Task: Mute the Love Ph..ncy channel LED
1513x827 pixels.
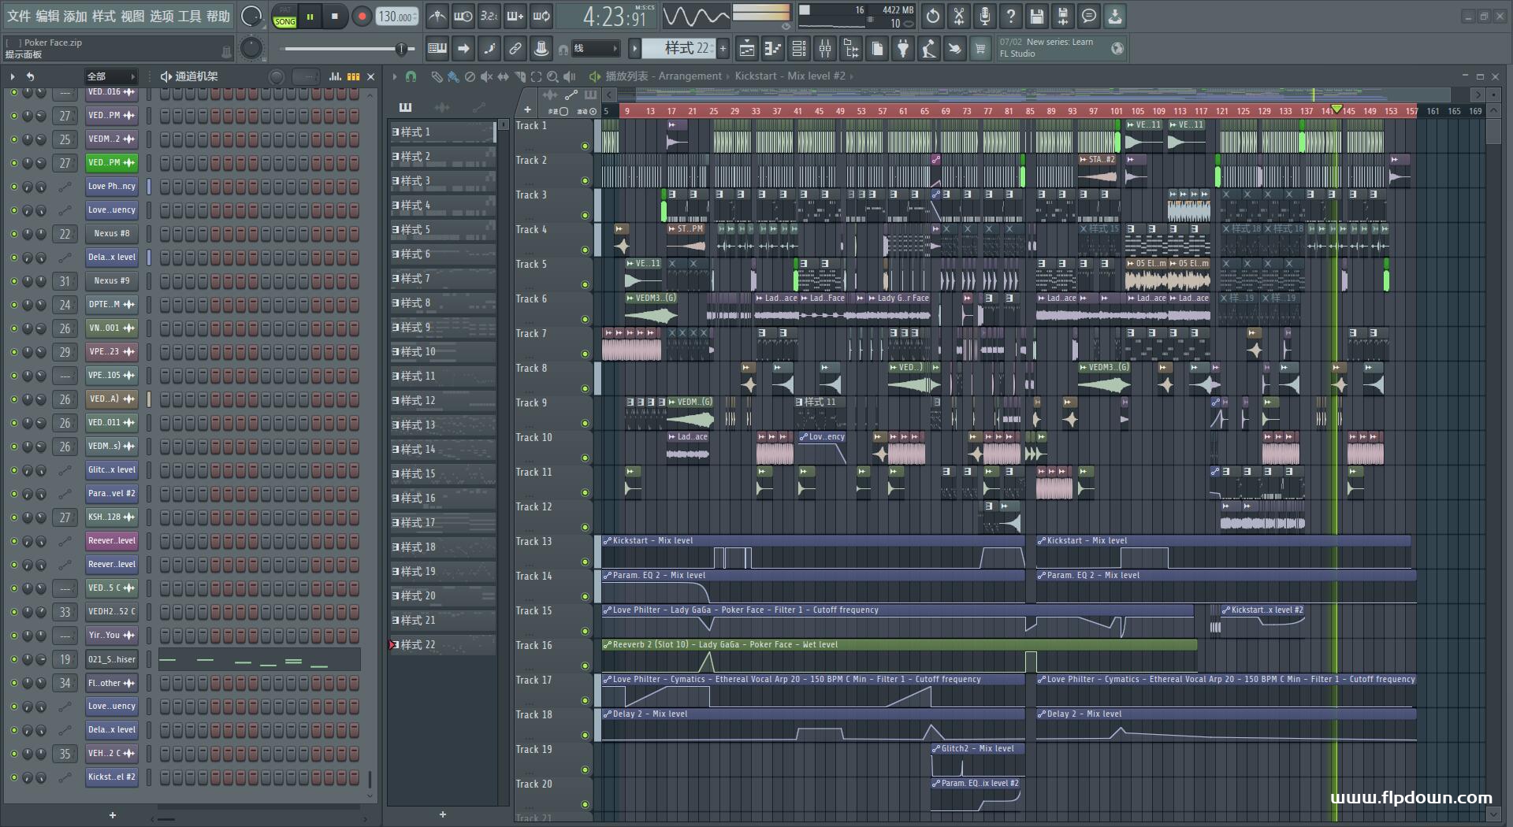Action: click(13, 187)
